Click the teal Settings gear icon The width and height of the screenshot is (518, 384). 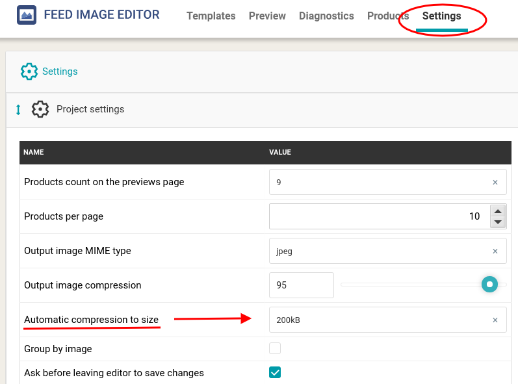coord(29,71)
